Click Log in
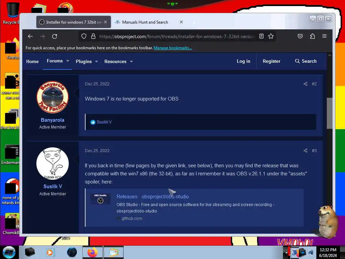Viewport: 345px width, 259px height. pos(243,61)
